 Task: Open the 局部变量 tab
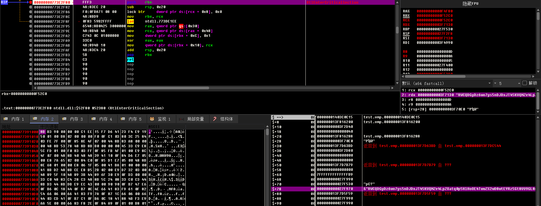tap(192, 119)
